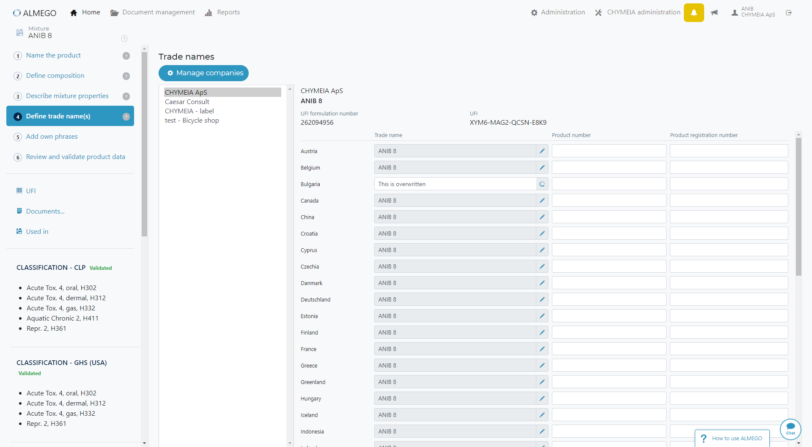Show help for Define trade name(s) step
812x447 pixels.
coord(126,117)
